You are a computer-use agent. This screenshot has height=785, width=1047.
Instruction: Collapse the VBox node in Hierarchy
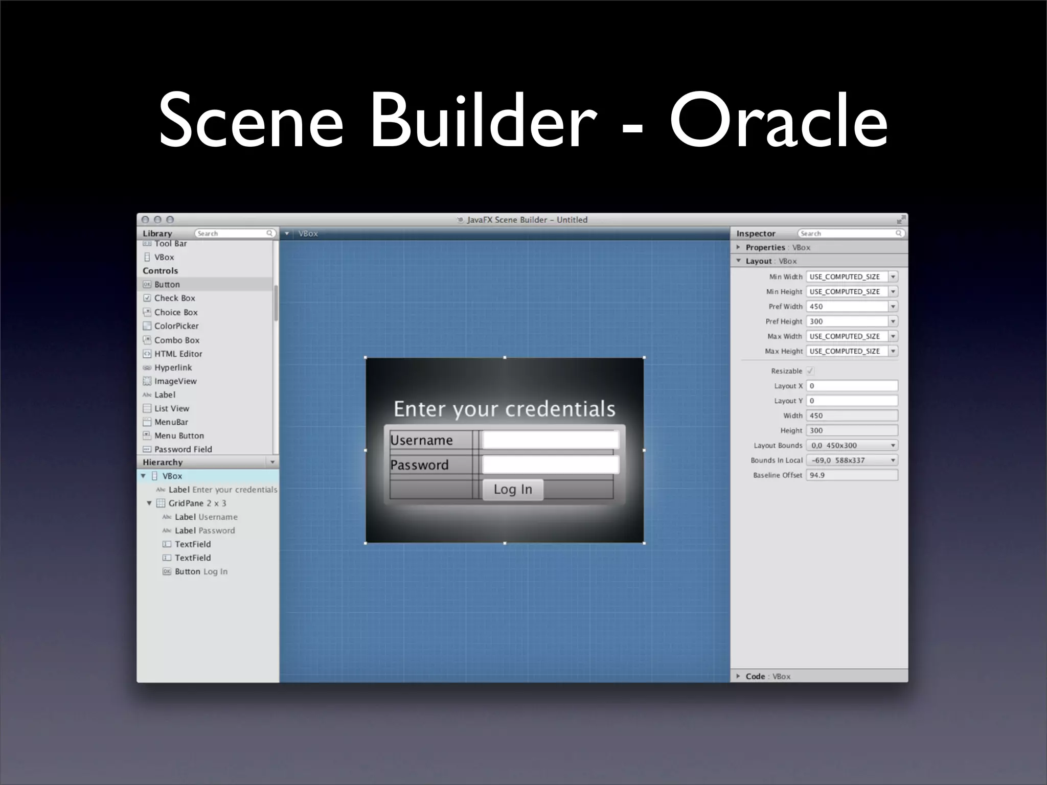[144, 476]
